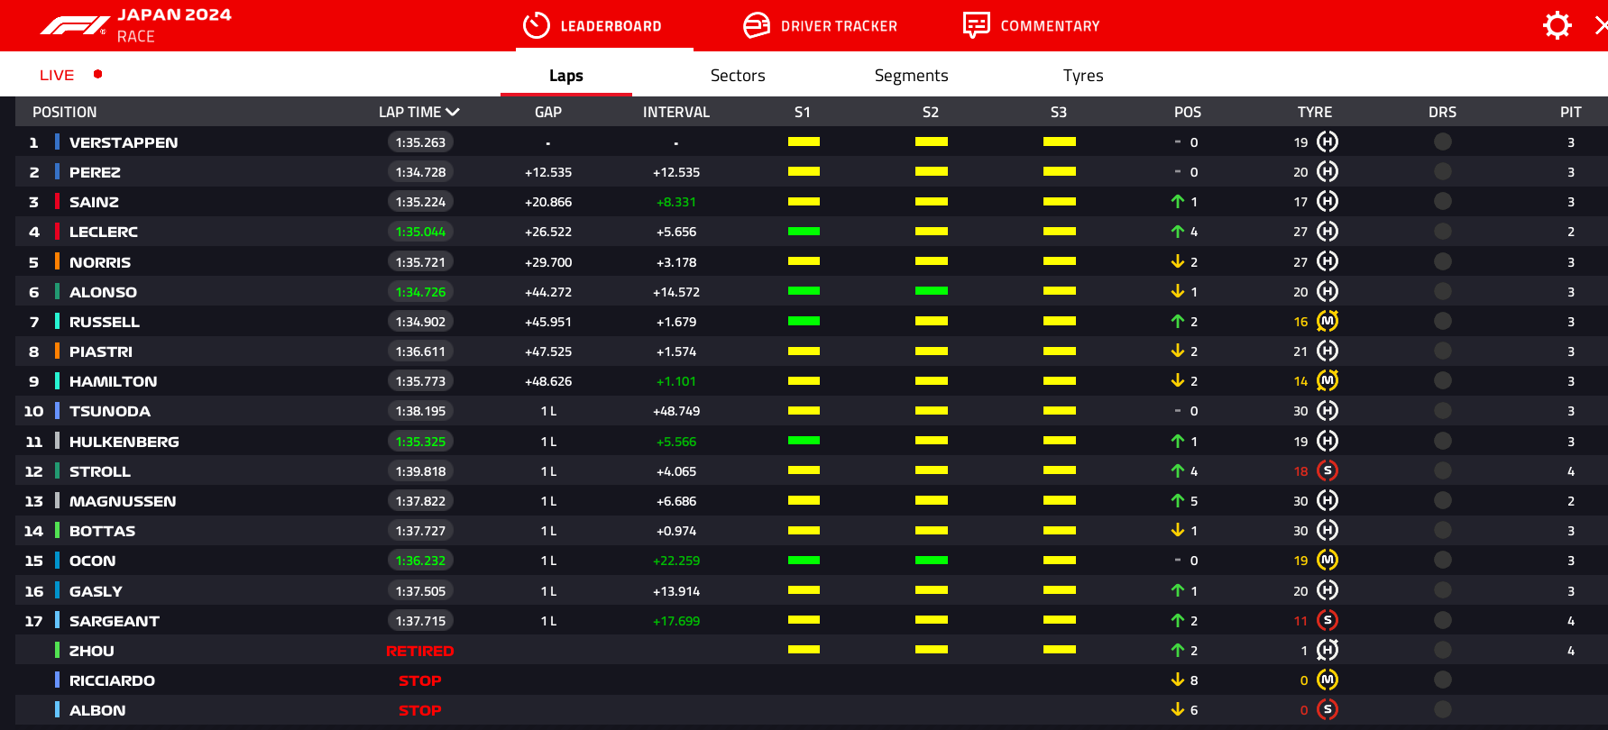The width and height of the screenshot is (1608, 730).
Task: Click the POSITION column header
Action: 65,112
